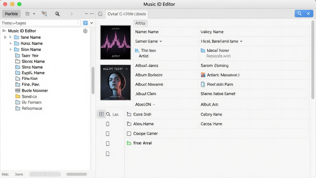Click the forward chevron in toolbar
316x178 pixels.
[x=72, y=14]
